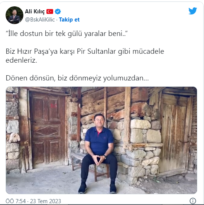Open Ali Kılıç's profile avatar

14,15
